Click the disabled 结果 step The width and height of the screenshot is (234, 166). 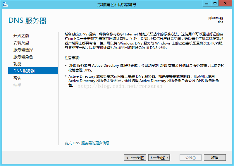pyautogui.click(x=17, y=85)
